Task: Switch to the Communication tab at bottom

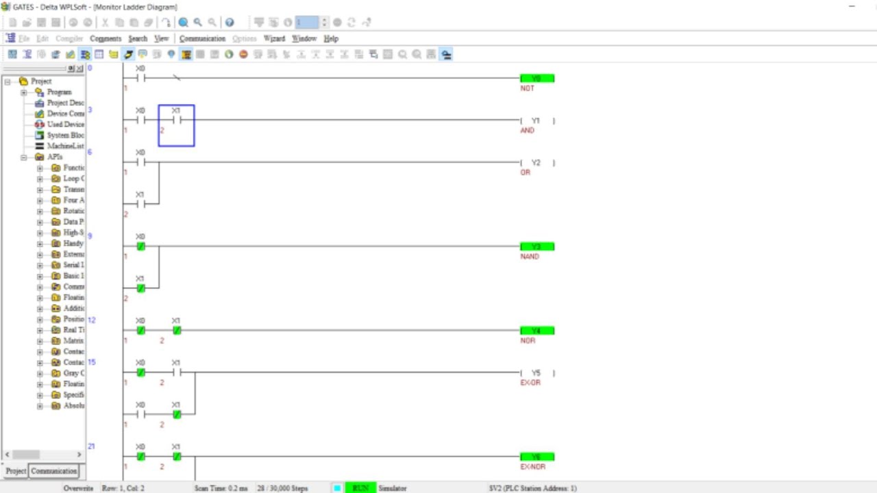Action: (x=54, y=471)
